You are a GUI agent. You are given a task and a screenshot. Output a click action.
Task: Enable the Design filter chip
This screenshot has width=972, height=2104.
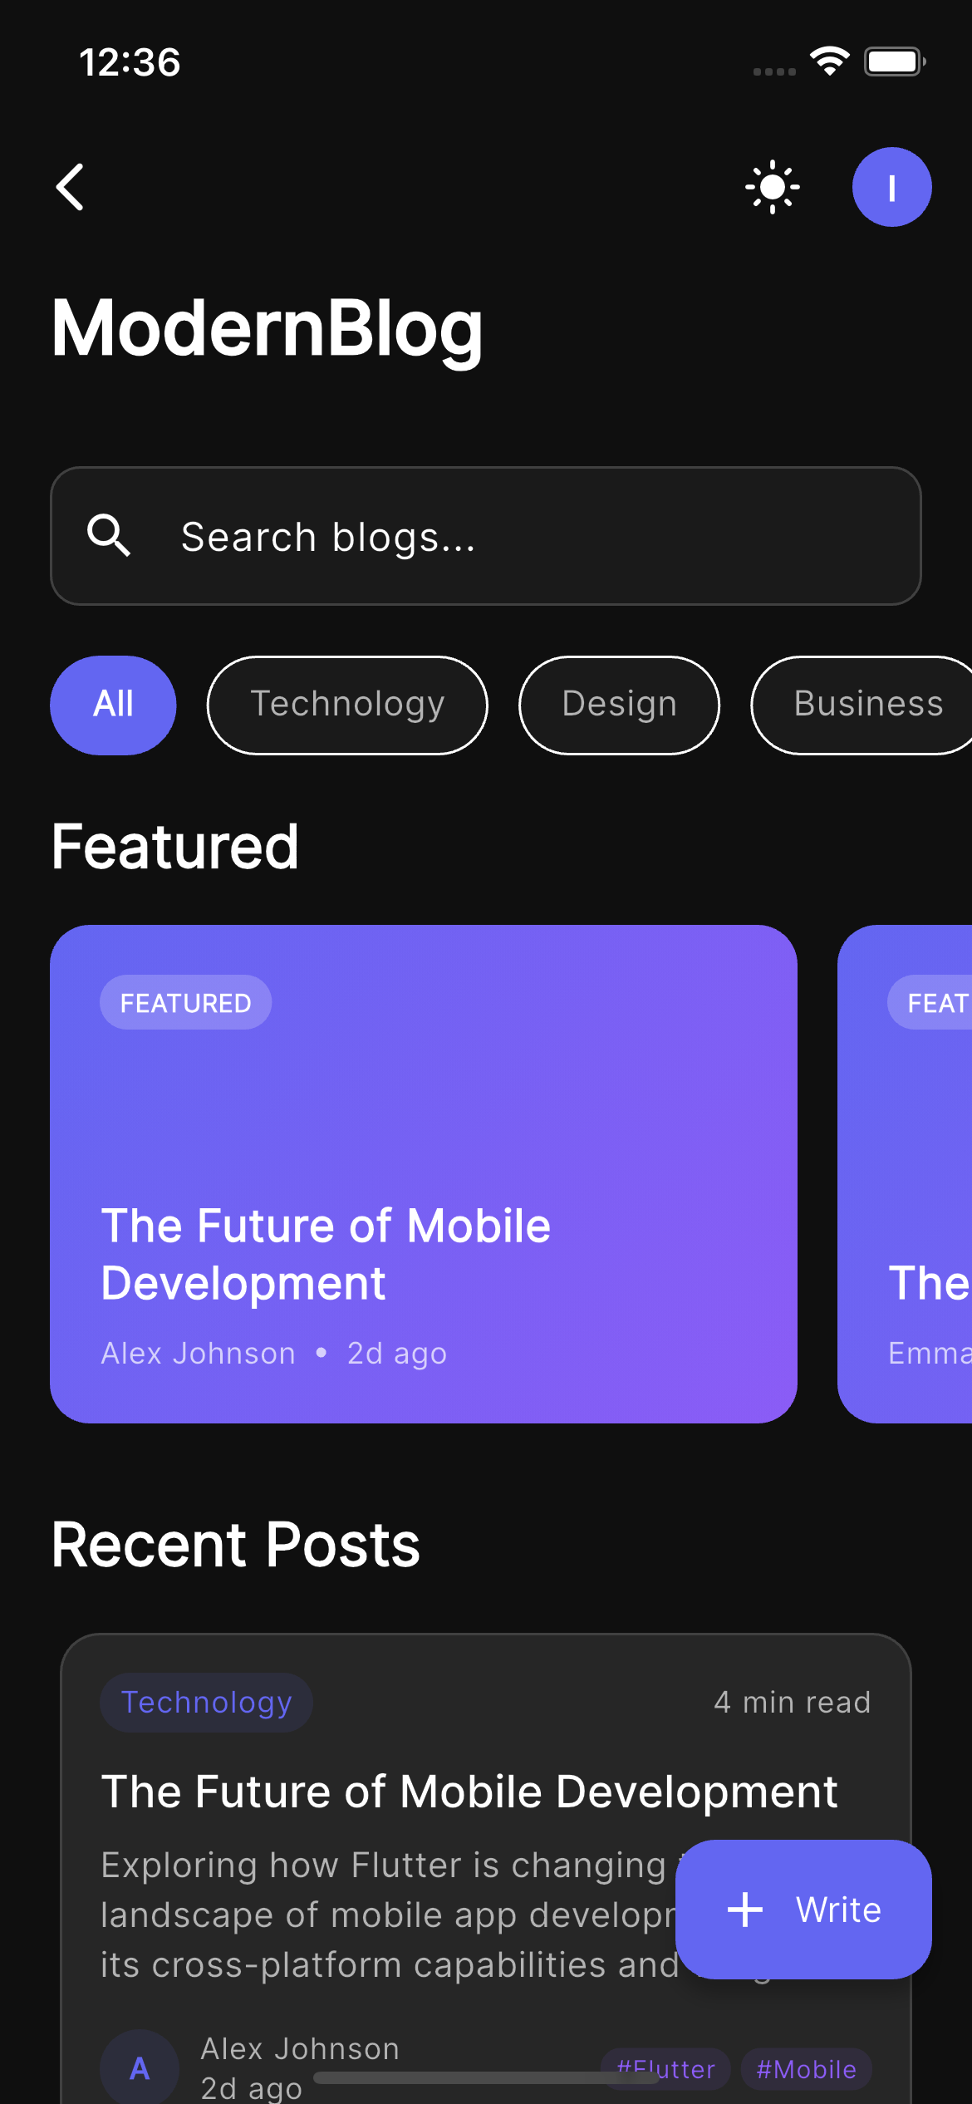tap(619, 704)
